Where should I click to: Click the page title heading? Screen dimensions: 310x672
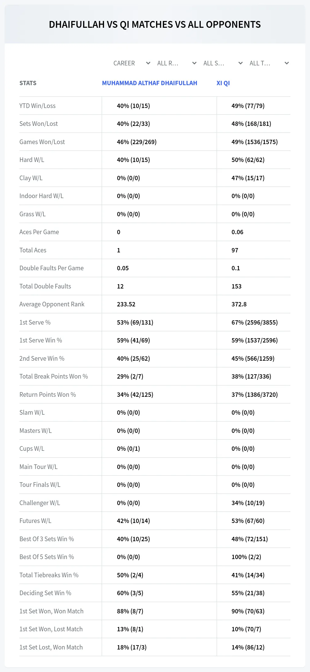pos(155,24)
